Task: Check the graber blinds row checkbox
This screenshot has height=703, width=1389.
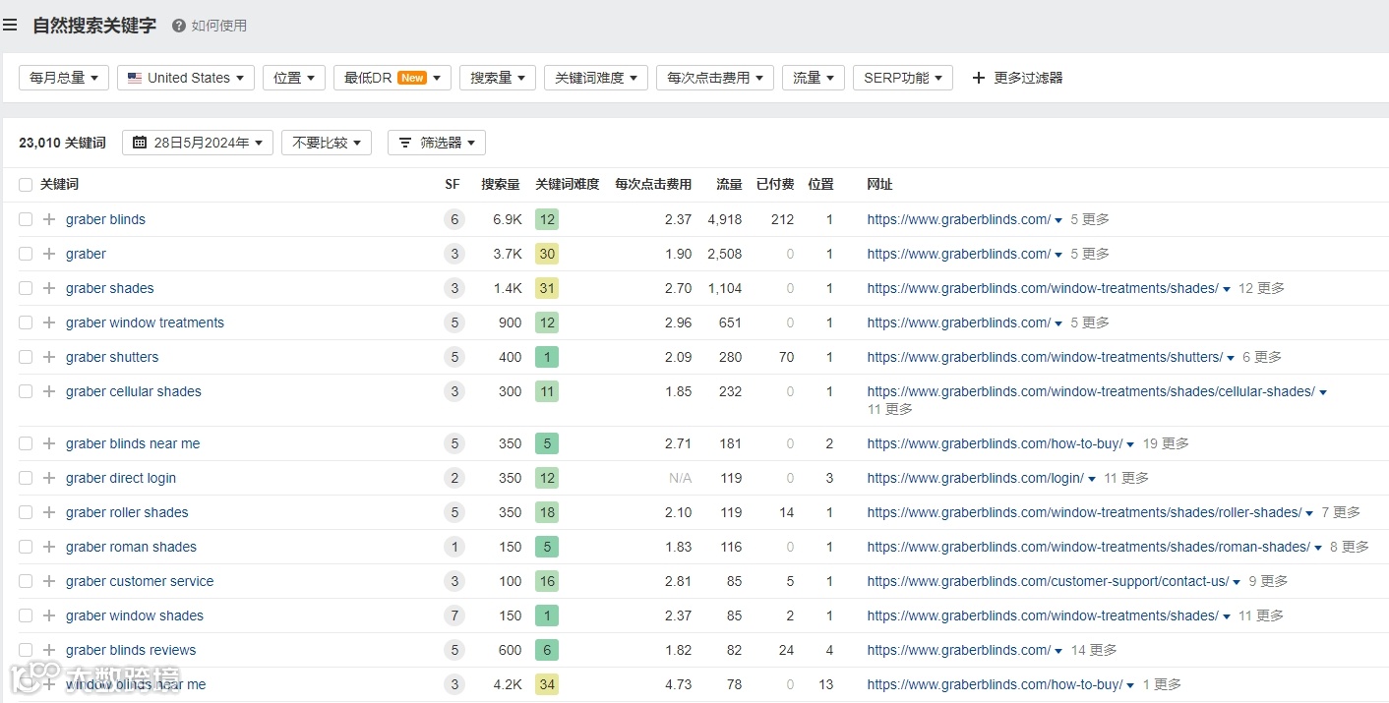Action: tap(26, 219)
